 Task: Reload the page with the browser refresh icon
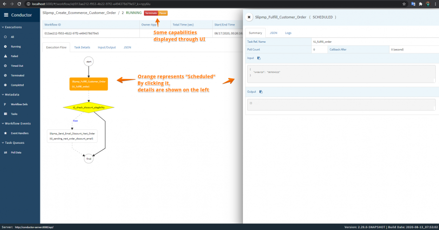19,4
